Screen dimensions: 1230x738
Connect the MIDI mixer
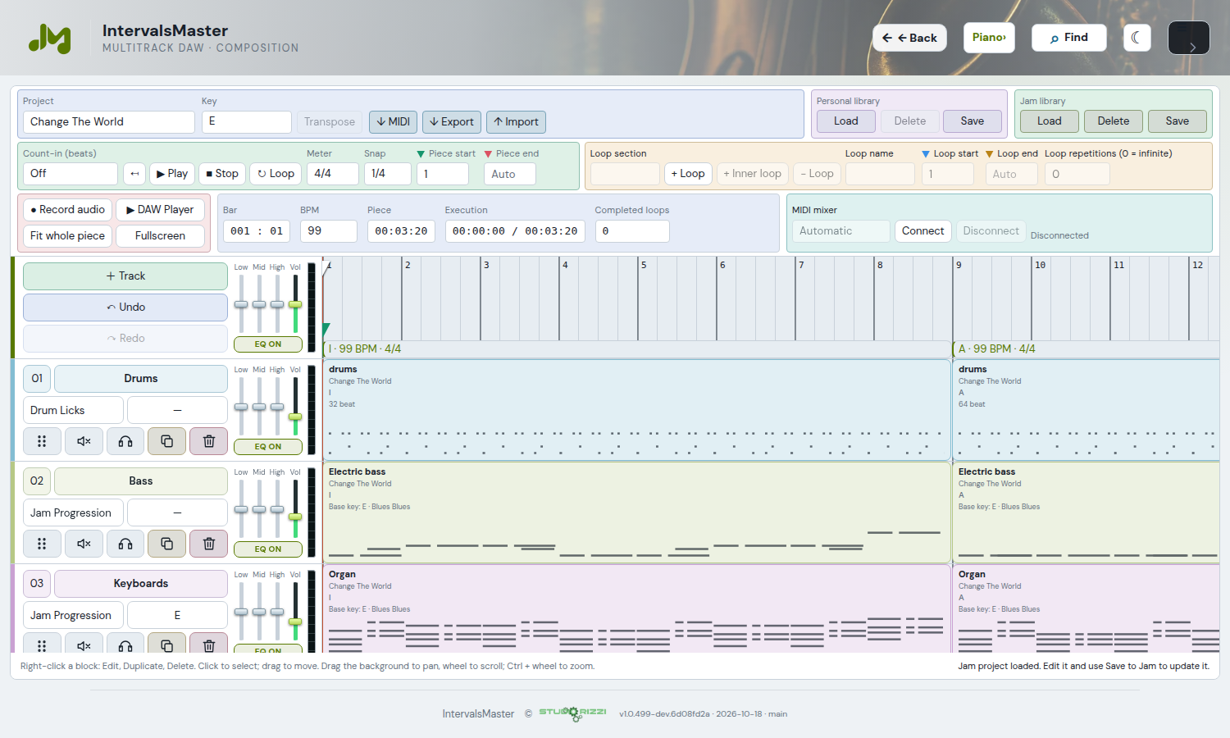point(922,231)
